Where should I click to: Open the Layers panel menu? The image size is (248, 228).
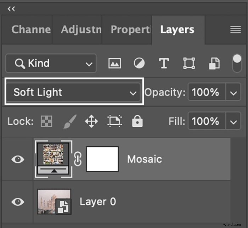click(236, 29)
